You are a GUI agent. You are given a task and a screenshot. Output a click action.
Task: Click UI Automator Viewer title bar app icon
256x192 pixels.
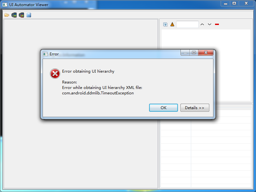tap(5, 5)
